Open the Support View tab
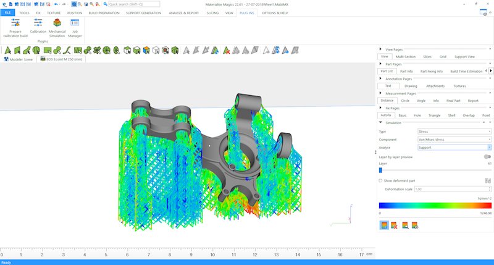Viewport: 494px width, 265px height. pyautogui.click(x=464, y=57)
